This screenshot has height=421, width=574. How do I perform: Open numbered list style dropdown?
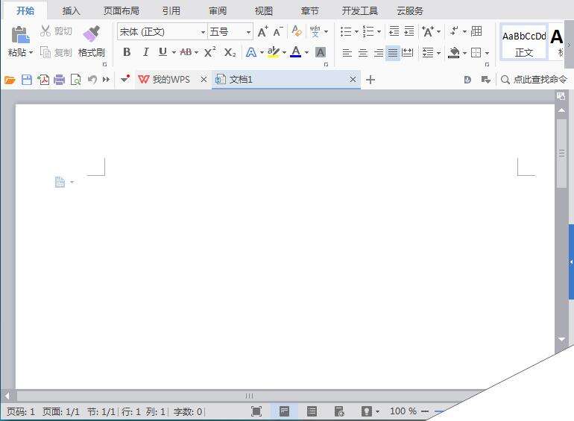click(379, 31)
